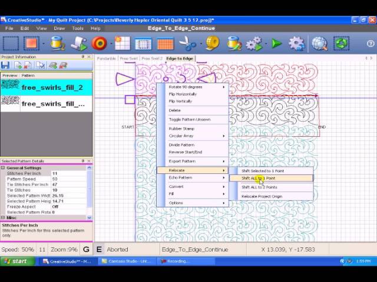The width and height of the screenshot is (377, 282).
Task: Click the page with checkmark icon
Action: click(40, 65)
